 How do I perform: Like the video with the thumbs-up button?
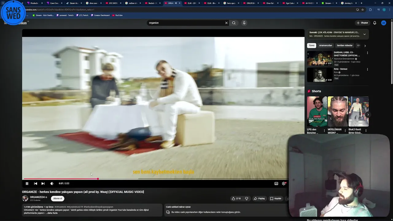236,199
